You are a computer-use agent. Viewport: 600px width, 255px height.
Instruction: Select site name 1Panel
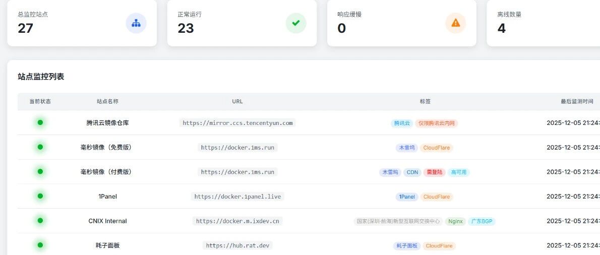point(107,196)
